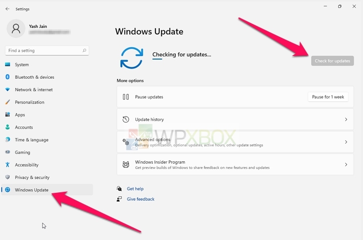Click the Get preview builds description text

[202, 167]
